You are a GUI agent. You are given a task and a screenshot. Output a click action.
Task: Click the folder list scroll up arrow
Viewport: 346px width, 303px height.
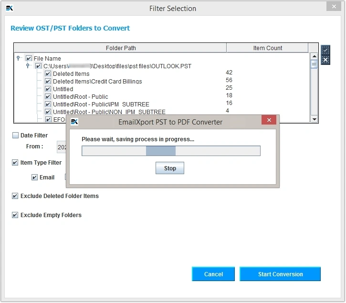coord(314,56)
